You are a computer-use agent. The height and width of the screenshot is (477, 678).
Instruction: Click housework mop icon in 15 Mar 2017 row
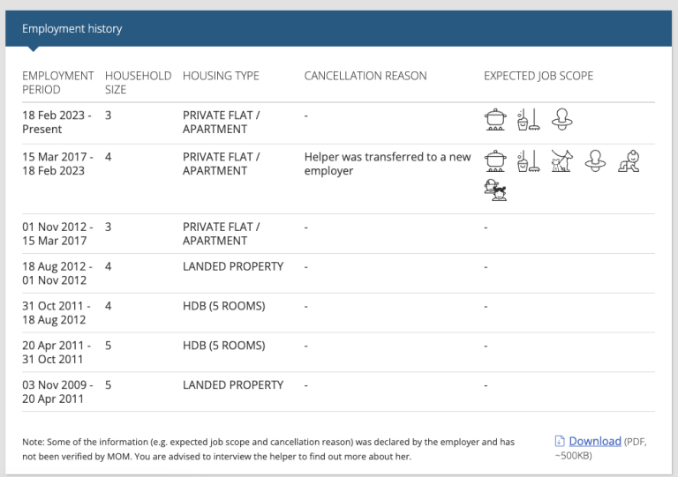point(529,161)
